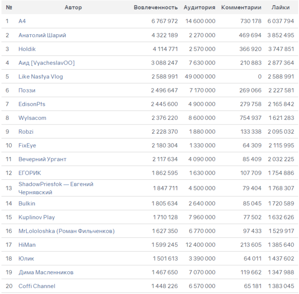Screen dimensions: 299x294
Task: Open the Анатолий Шарий author link
Action: [42, 35]
